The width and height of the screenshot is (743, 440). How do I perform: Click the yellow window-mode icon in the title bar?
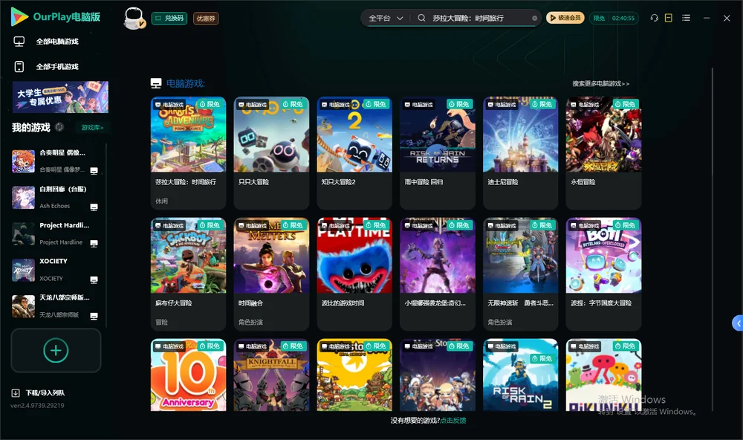click(669, 18)
